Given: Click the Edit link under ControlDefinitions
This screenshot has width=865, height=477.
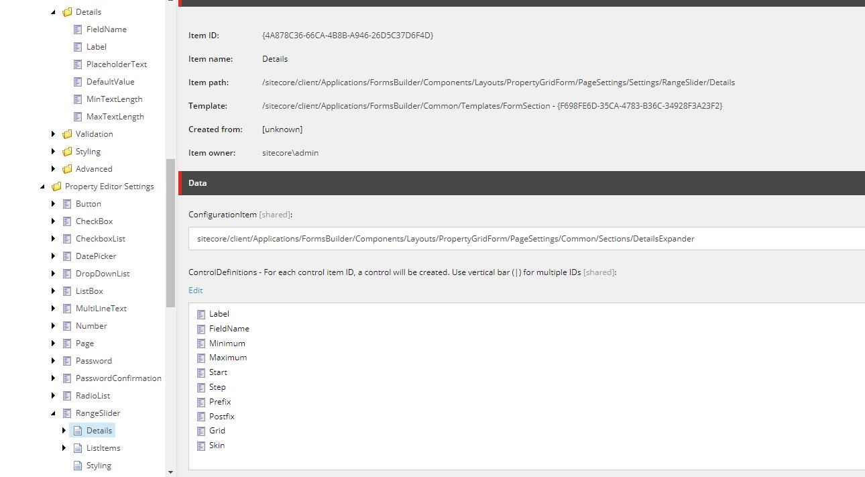Looking at the screenshot, I should [x=195, y=290].
